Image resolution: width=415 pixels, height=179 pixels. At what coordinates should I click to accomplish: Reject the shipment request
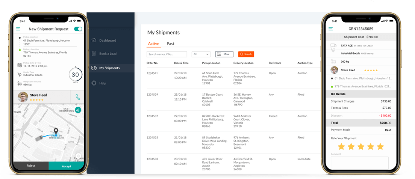[x=31, y=166]
